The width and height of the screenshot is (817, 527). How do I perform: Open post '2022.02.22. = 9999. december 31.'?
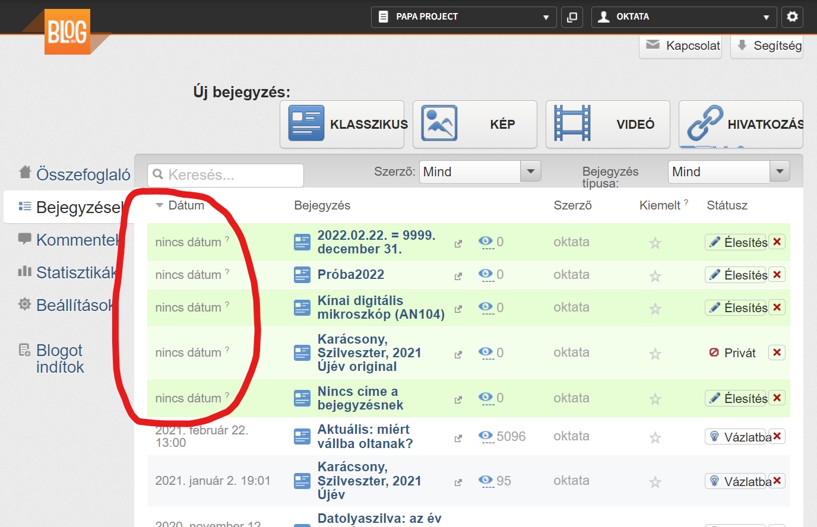pos(376,242)
